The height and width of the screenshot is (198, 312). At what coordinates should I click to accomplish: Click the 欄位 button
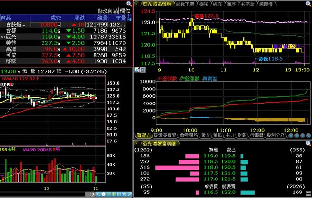coord(124,10)
